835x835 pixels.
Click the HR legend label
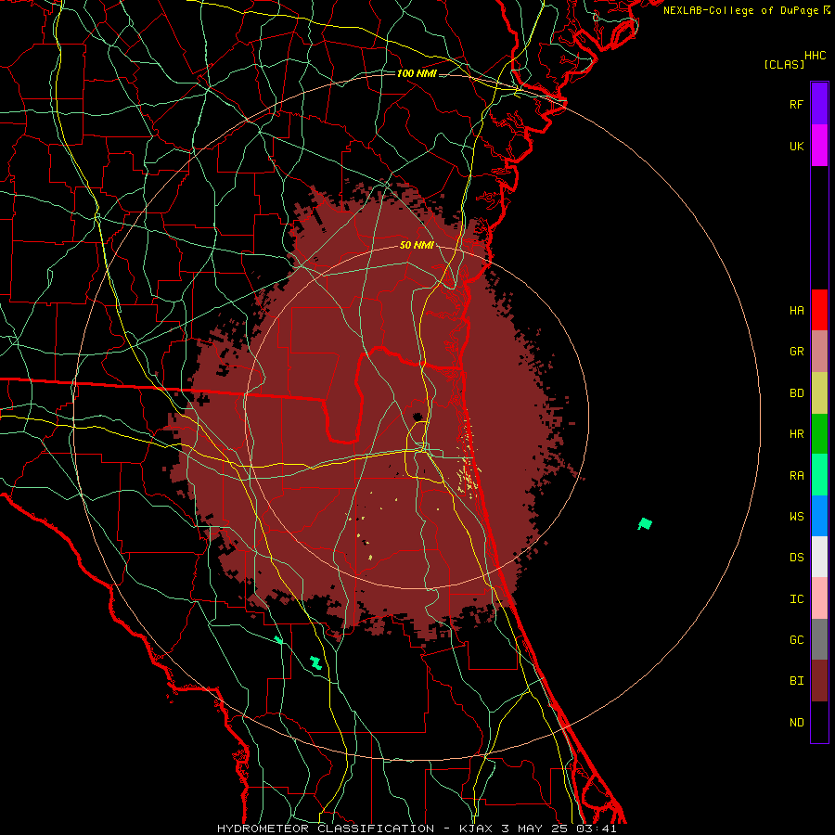(x=796, y=434)
